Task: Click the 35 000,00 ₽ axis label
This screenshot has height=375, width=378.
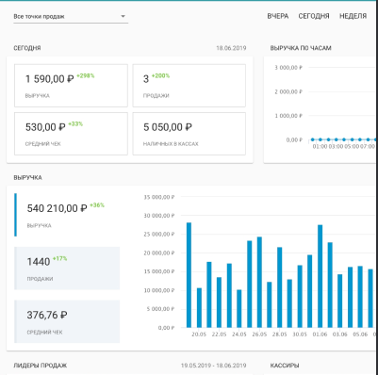Action: coord(159,197)
